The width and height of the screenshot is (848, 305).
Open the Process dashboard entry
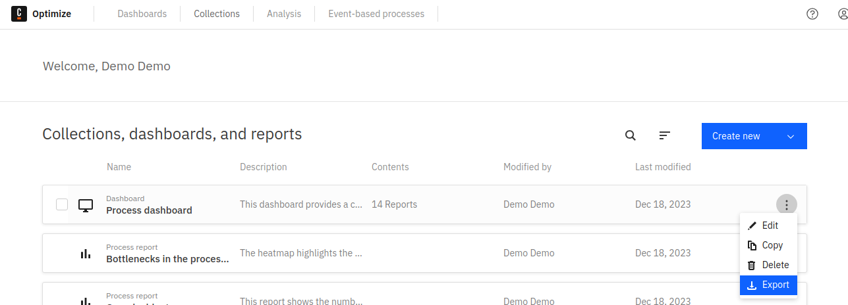[x=149, y=210]
